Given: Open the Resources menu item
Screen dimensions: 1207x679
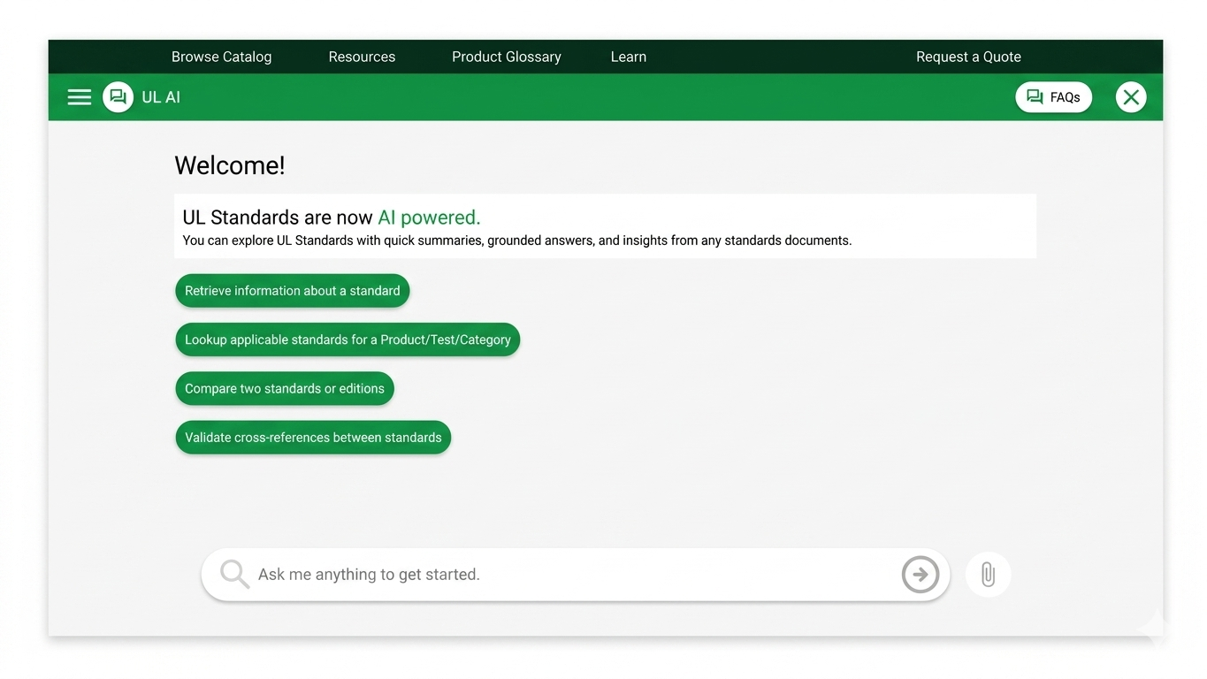Looking at the screenshot, I should [x=362, y=57].
